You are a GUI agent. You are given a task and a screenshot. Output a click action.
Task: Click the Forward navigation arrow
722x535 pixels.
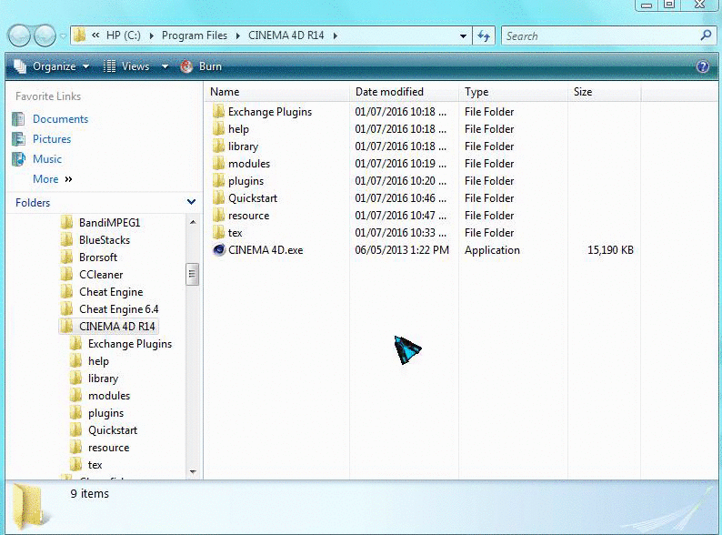[x=45, y=35]
